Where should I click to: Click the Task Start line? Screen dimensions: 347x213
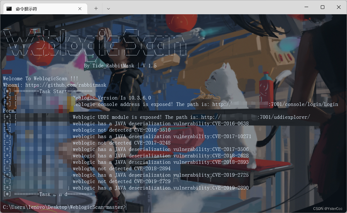pos(48,91)
